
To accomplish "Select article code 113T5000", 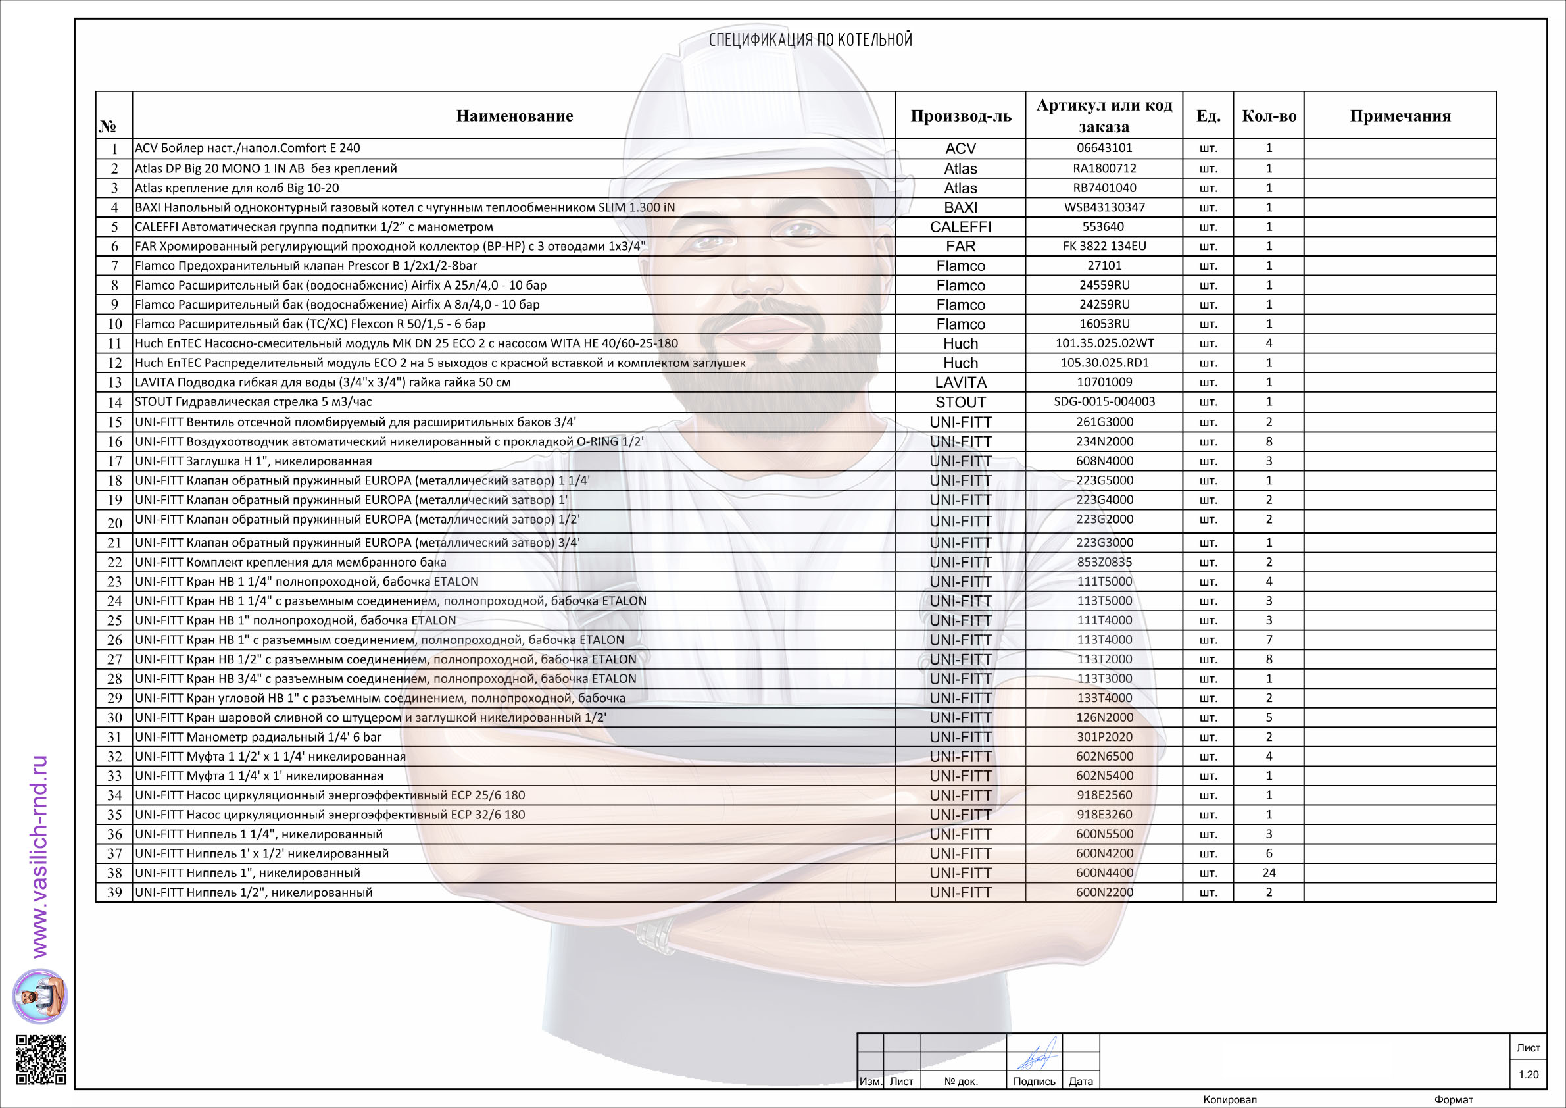I will (1104, 602).
